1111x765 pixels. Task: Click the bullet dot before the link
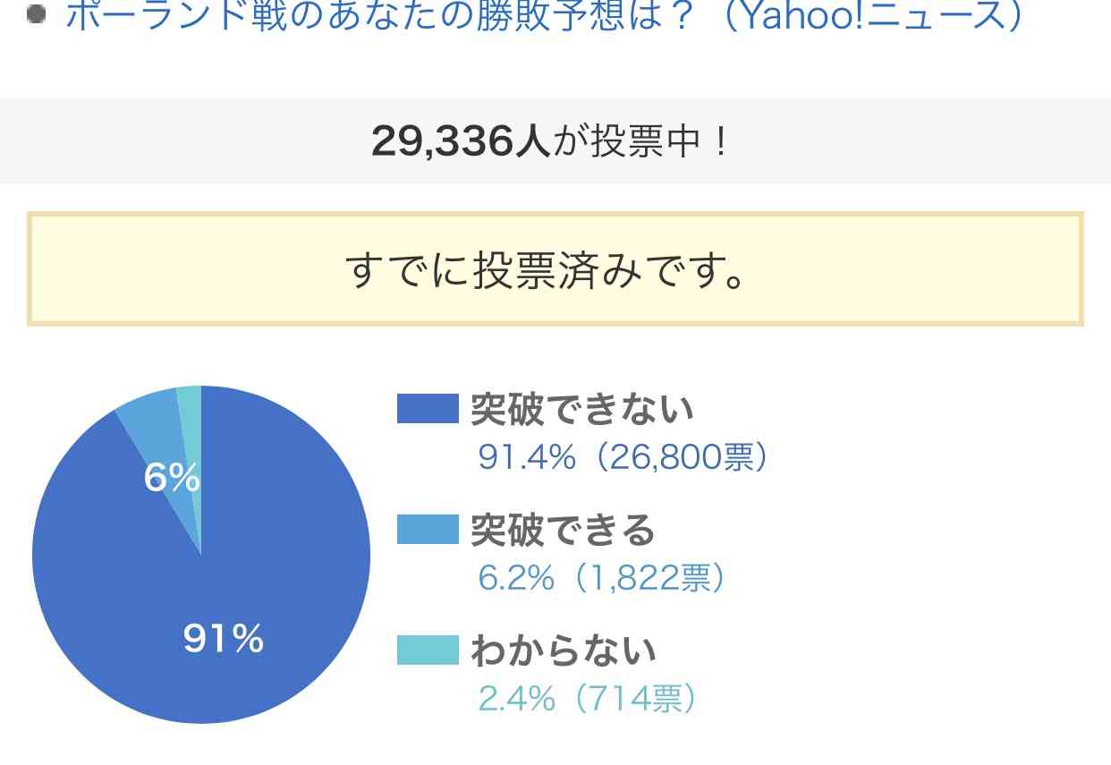point(36,14)
